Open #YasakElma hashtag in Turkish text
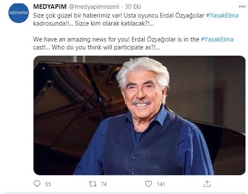Screen dimensions: 248x194 (222, 16)
